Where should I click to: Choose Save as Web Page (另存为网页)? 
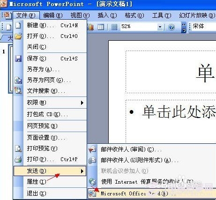(50, 80)
